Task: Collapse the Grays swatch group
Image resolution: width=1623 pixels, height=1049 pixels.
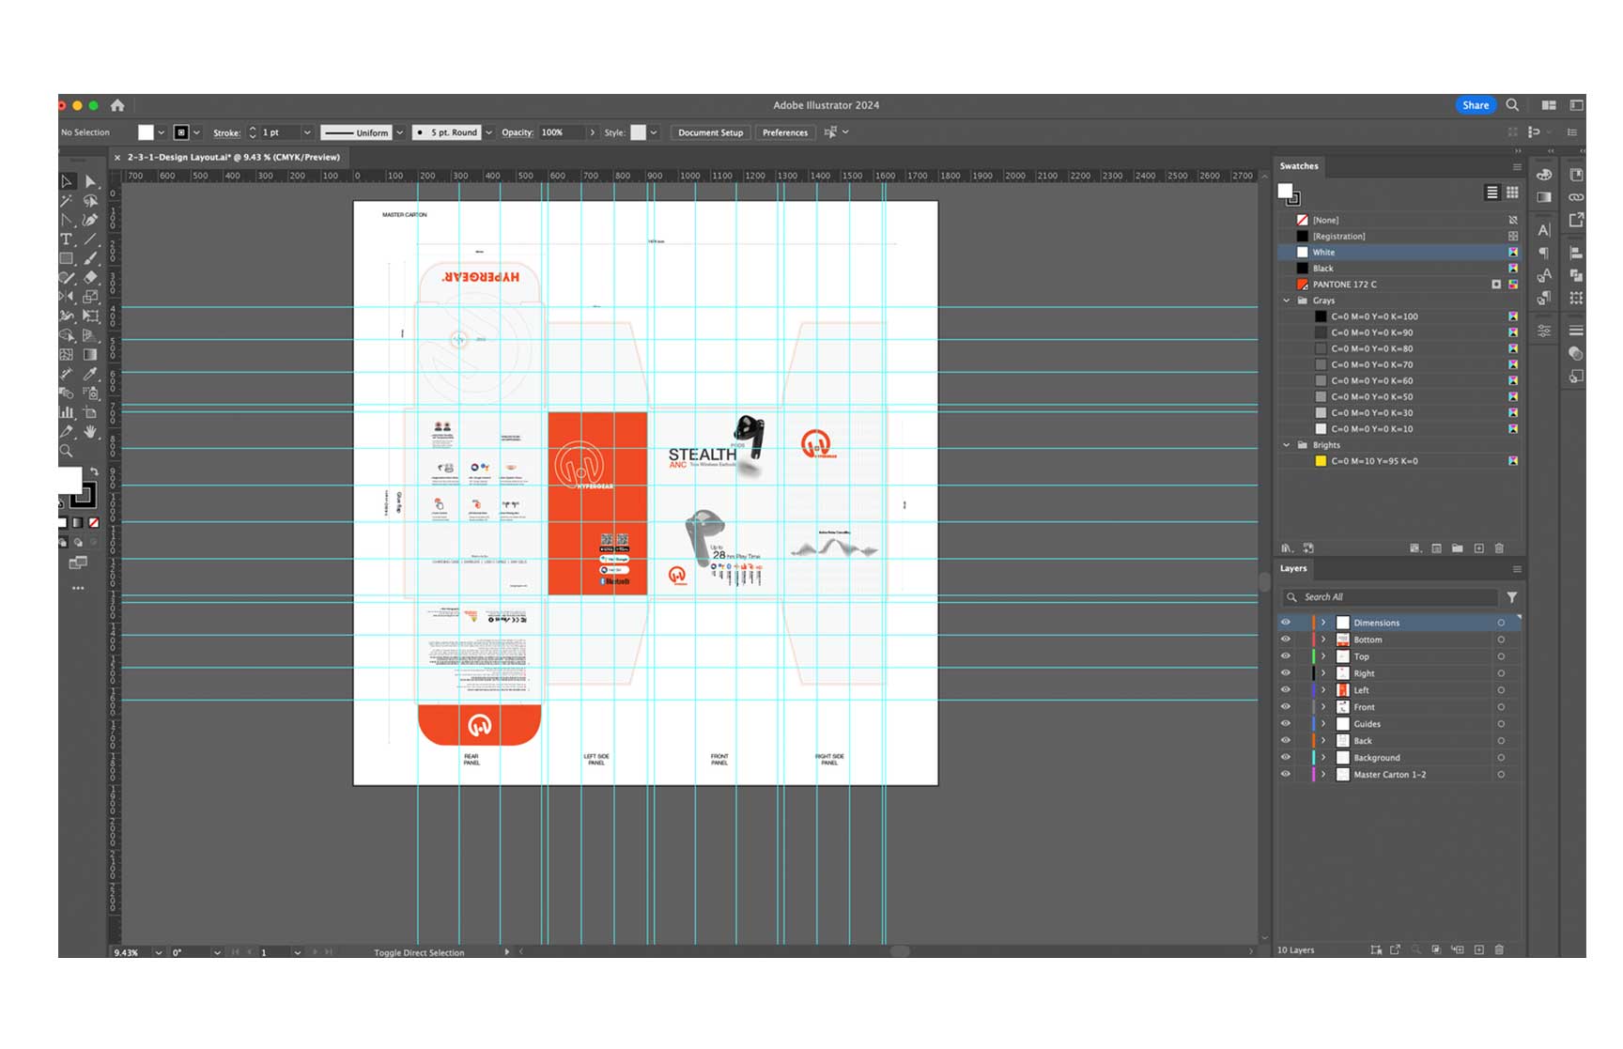Action: tap(1287, 300)
